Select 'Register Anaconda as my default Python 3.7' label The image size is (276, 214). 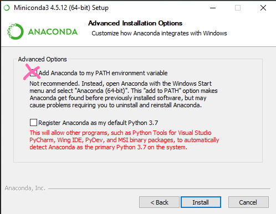point(98,123)
